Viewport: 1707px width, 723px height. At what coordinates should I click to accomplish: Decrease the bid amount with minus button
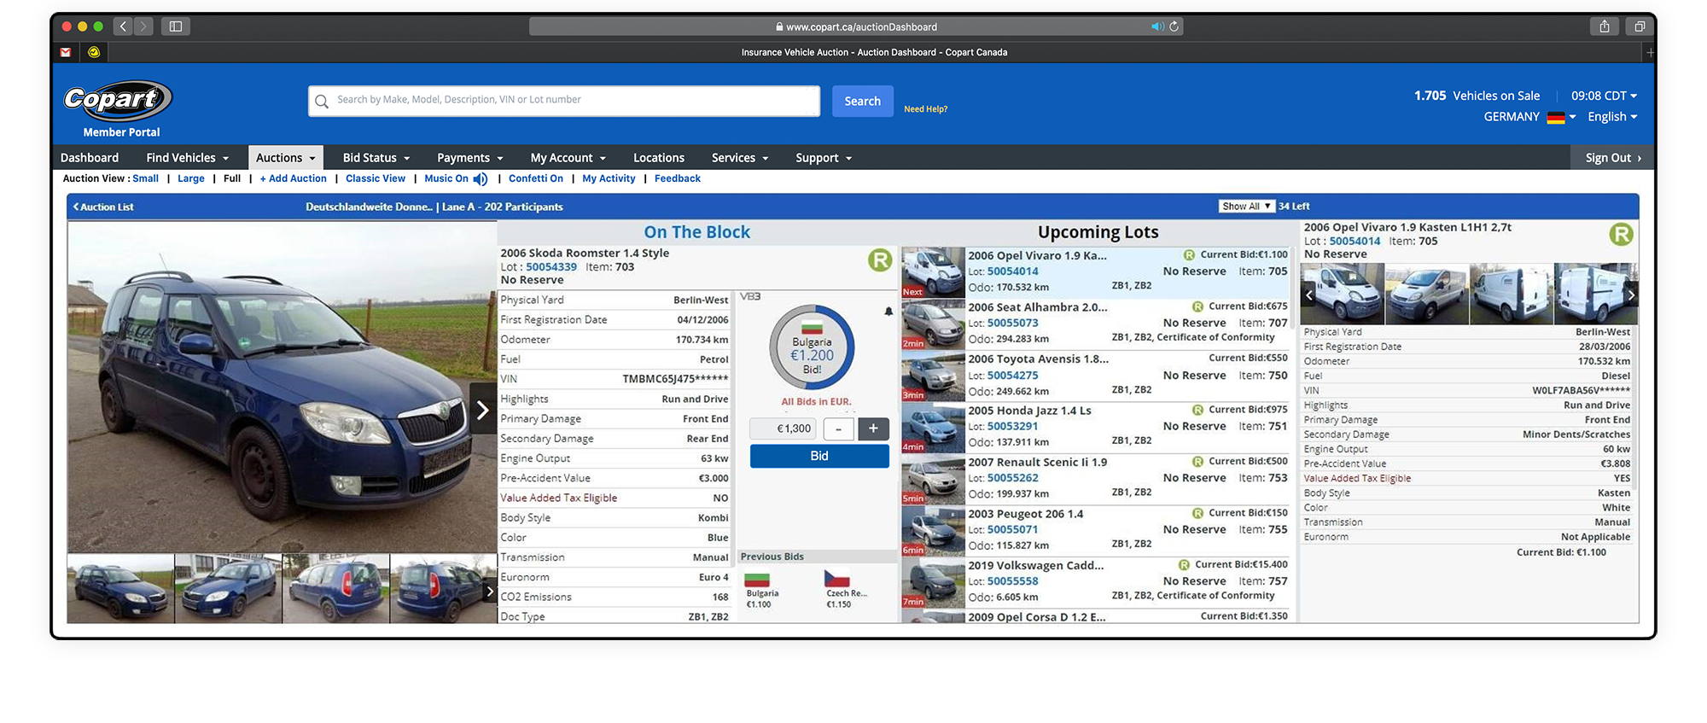point(839,429)
